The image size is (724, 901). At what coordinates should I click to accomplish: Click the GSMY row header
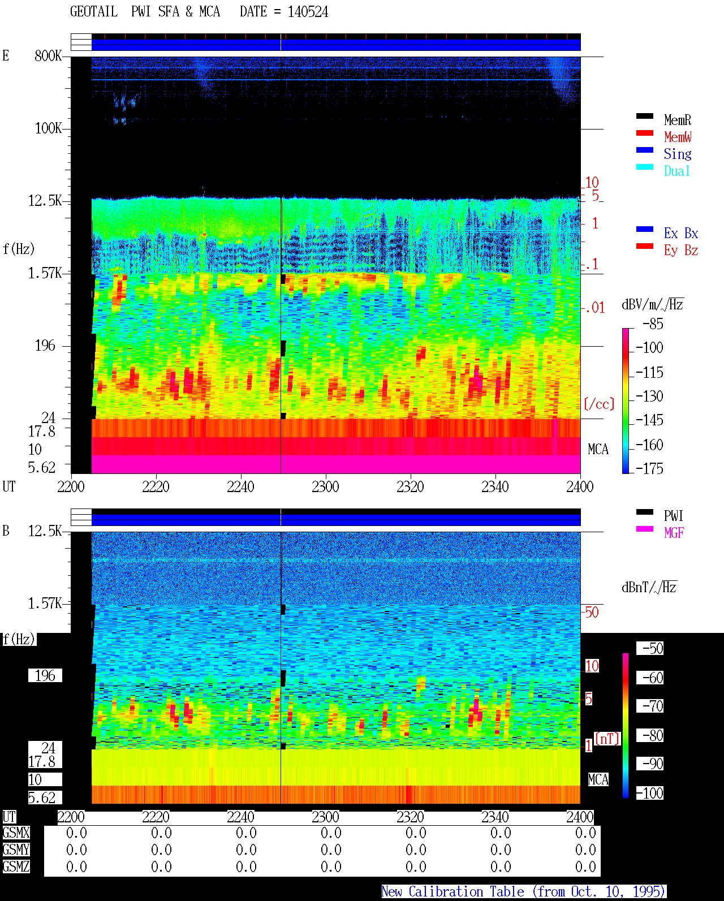(16, 850)
